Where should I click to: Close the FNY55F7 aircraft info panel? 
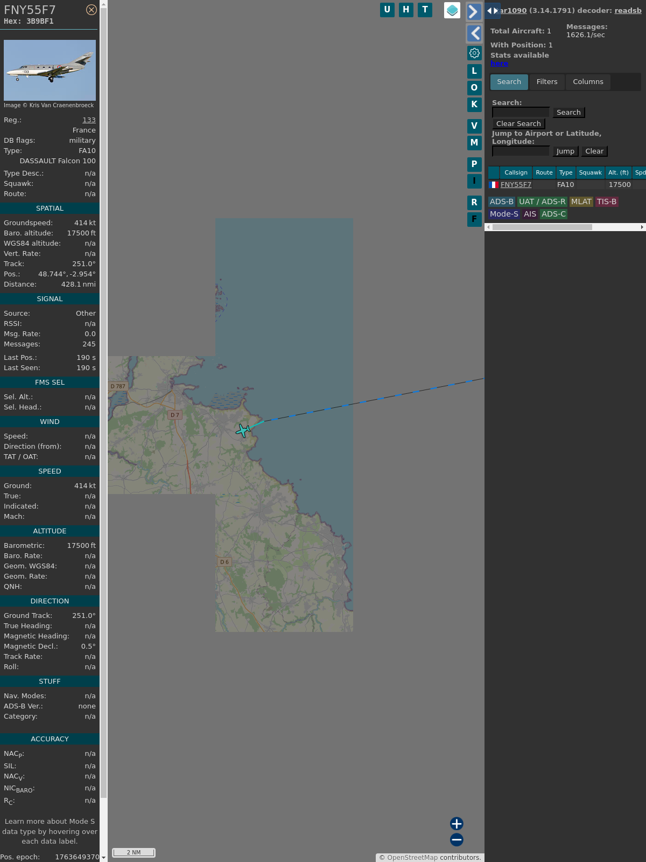coord(92,10)
